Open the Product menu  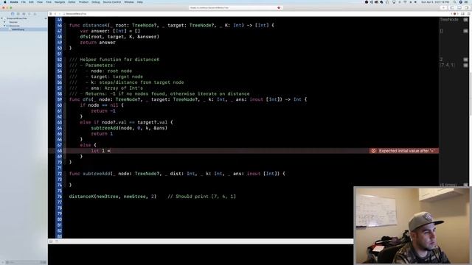point(83,2)
